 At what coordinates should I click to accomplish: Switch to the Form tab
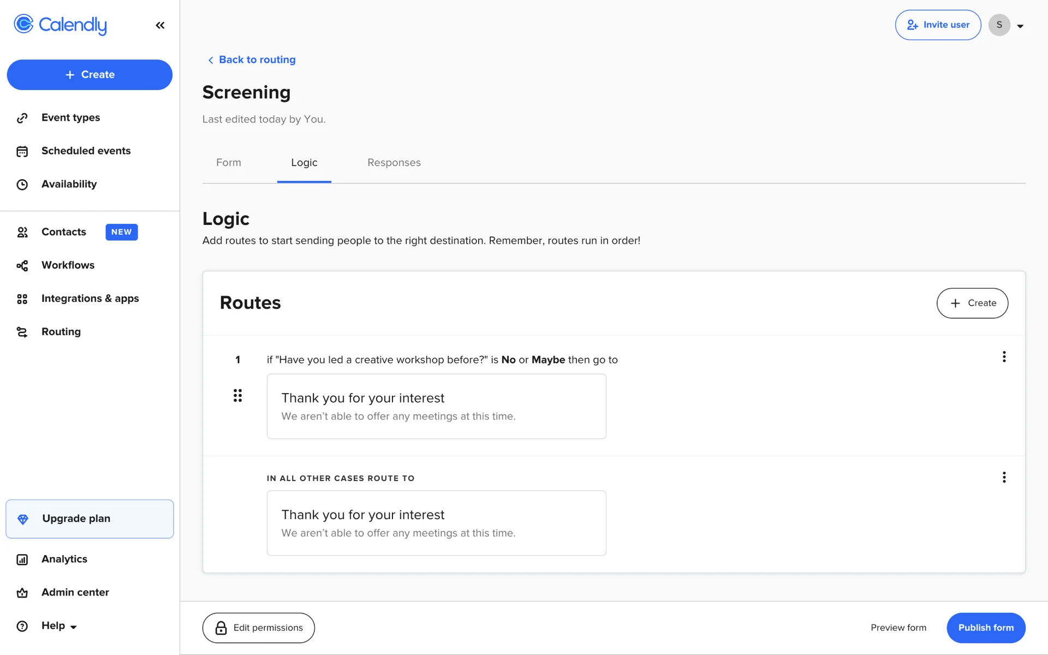(228, 163)
